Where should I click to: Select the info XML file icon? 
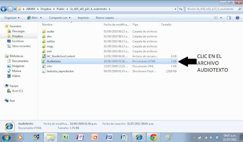(x=44, y=66)
